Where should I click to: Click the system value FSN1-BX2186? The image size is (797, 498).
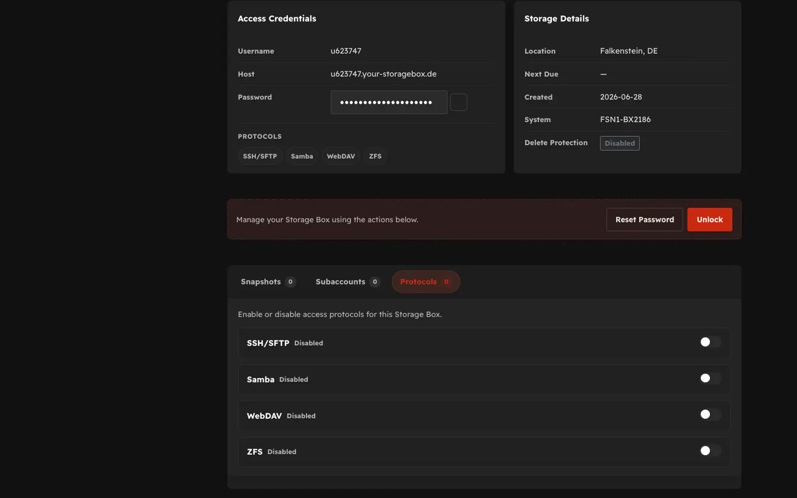click(x=625, y=120)
